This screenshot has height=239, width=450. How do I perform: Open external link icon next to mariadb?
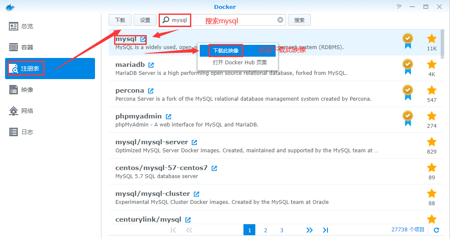coord(151,65)
